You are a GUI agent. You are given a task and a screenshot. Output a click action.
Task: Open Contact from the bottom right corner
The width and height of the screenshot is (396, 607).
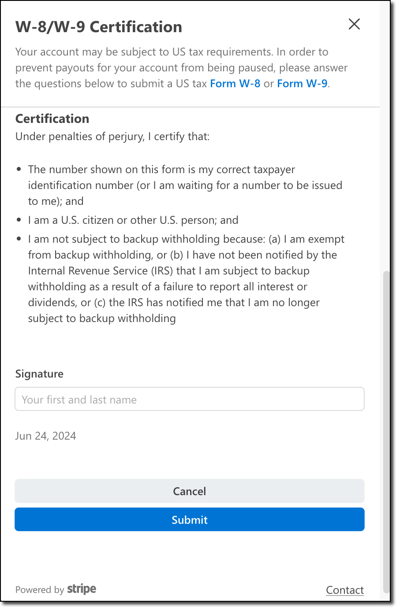[x=345, y=590]
